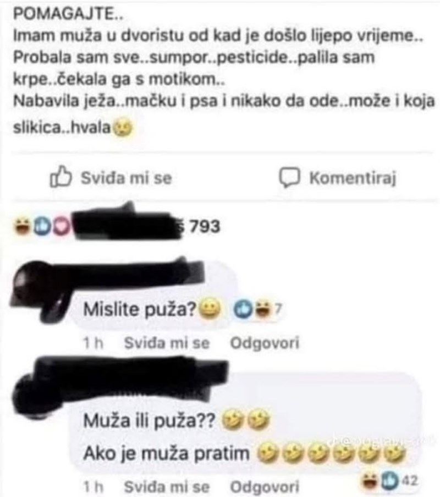This screenshot has width=440, height=497.
Task: Open the laughing reaction icon next to 793
Action: pyautogui.click(x=23, y=227)
